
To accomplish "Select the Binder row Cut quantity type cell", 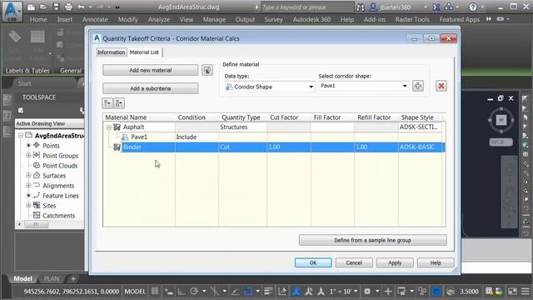I will tap(242, 147).
